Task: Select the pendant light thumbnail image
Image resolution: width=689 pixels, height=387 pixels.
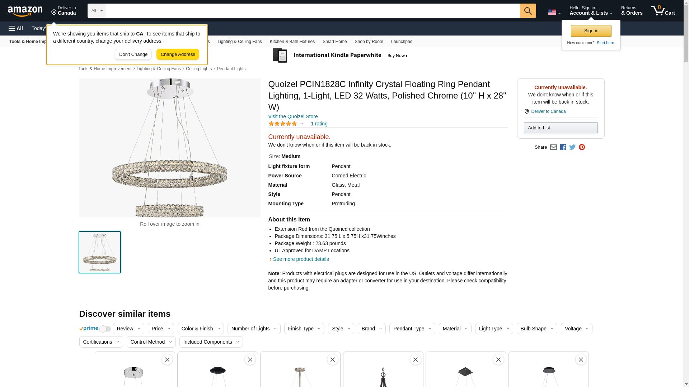Action: 100,252
